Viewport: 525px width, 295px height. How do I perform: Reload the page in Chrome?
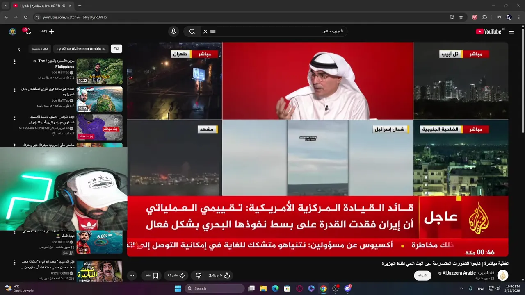point(25,17)
